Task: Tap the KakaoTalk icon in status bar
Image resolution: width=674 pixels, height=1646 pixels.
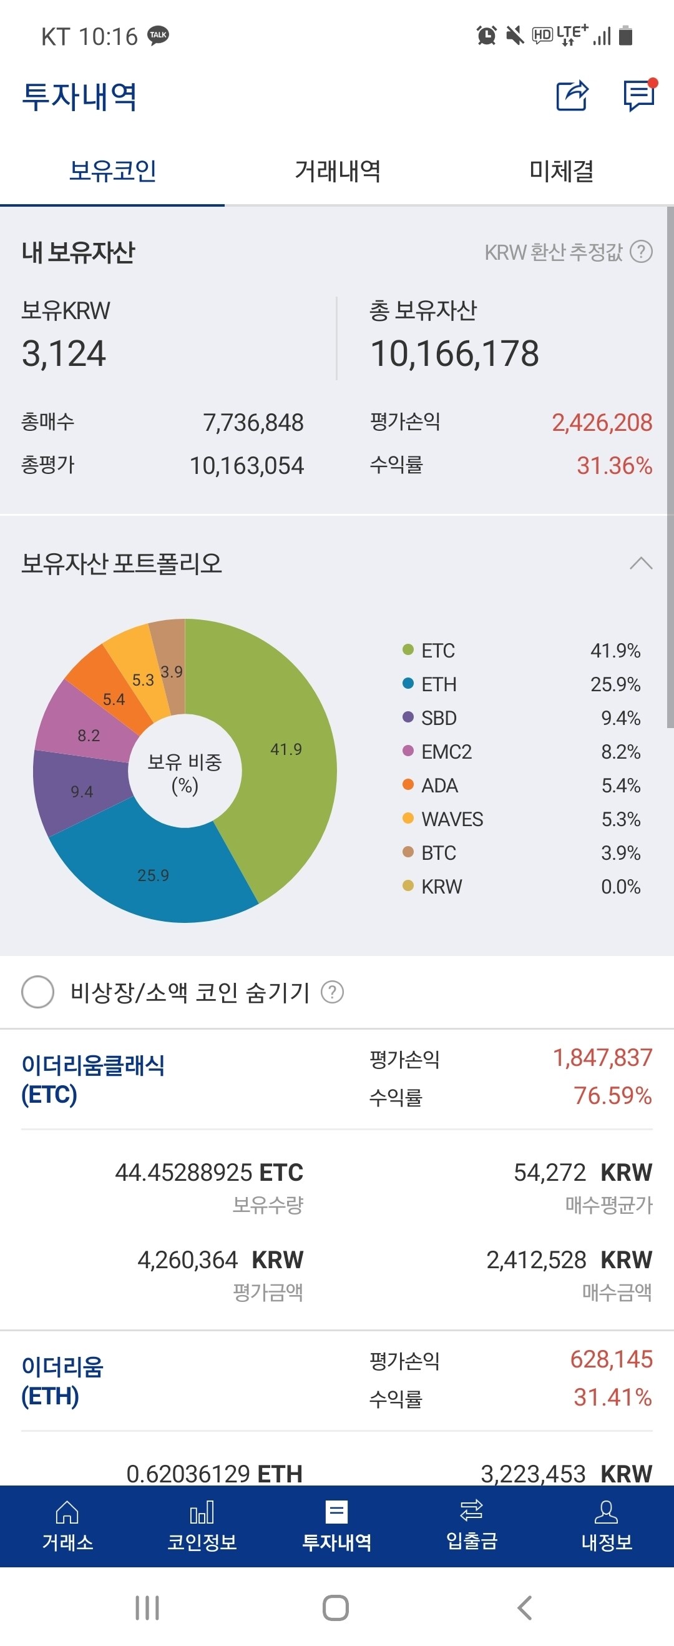Action: pos(159,35)
